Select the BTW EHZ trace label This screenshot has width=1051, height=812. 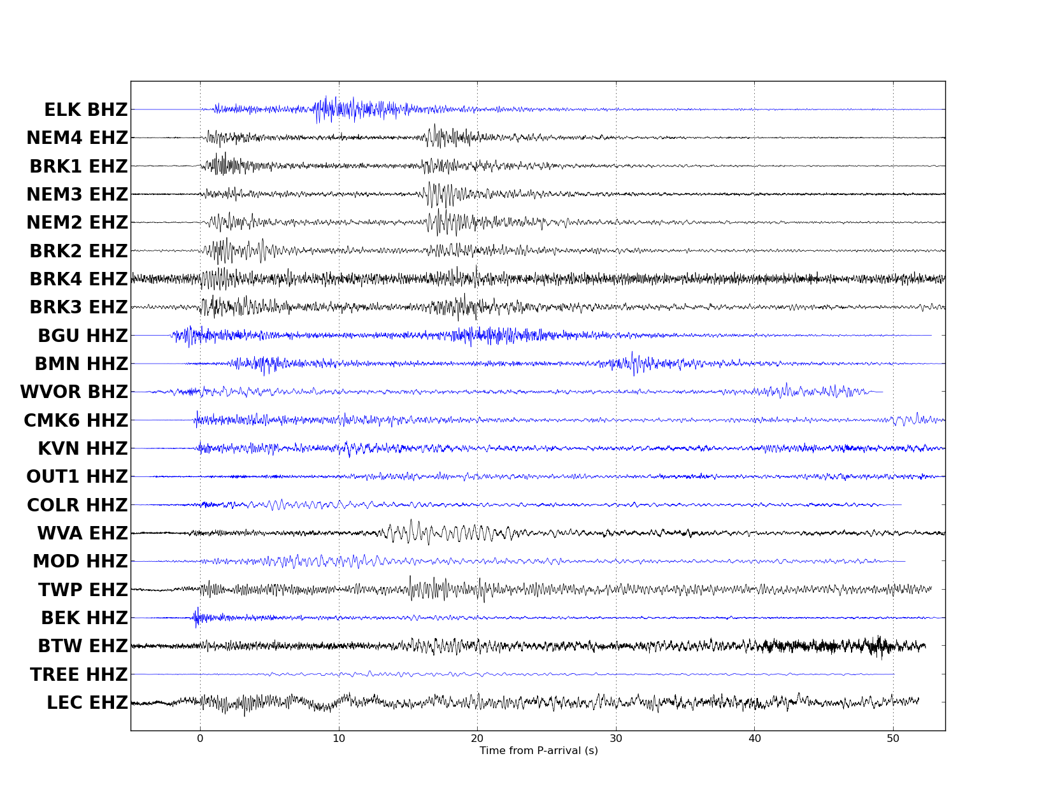83,646
